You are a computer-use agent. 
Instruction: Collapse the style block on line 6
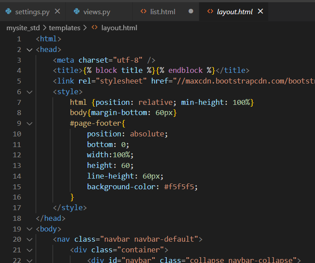click(29, 92)
